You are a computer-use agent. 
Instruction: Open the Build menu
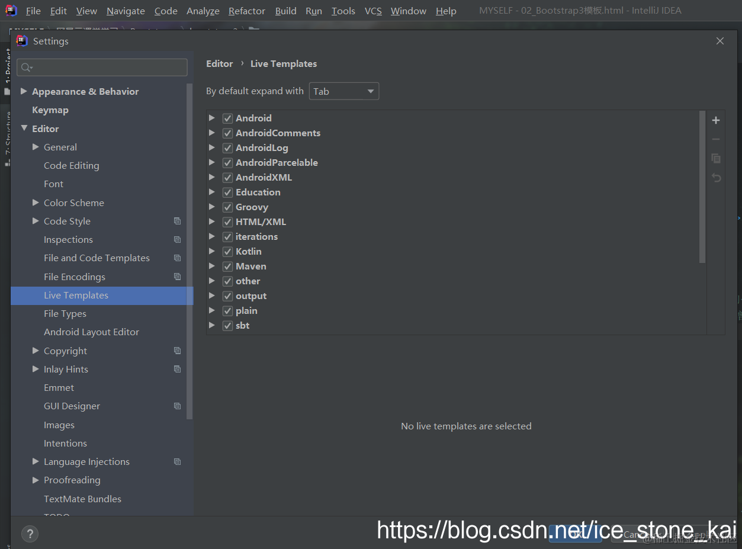[x=286, y=11]
